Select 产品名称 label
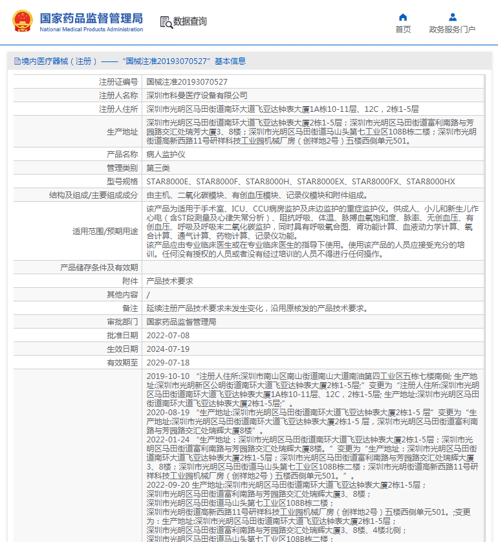 pos(122,155)
